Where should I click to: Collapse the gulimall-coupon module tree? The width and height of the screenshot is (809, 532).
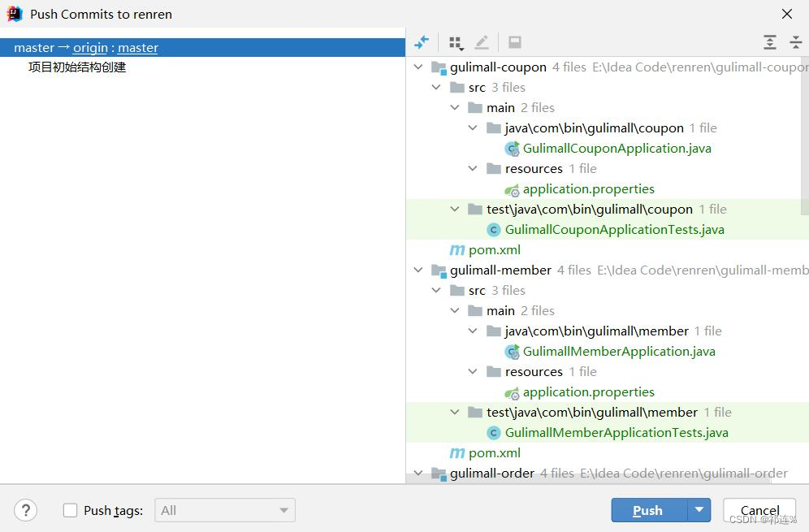pos(418,67)
